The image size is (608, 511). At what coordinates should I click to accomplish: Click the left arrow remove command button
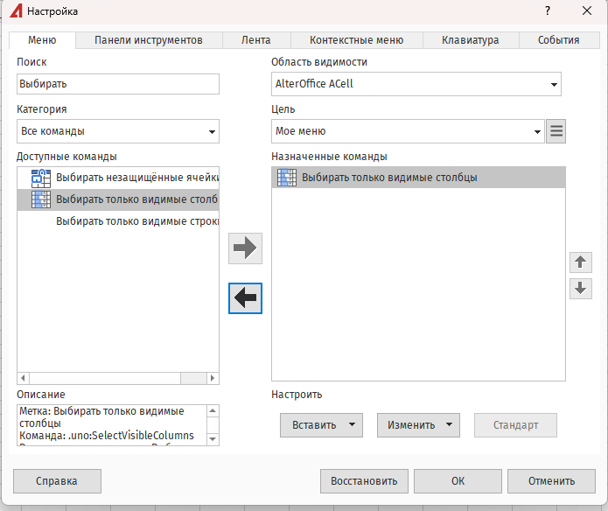pos(245,298)
